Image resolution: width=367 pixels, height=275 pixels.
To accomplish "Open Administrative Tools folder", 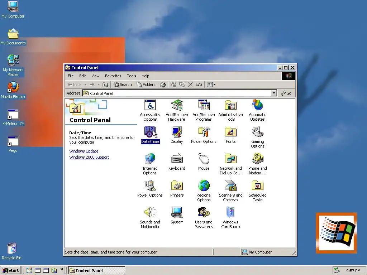I will click(230, 110).
